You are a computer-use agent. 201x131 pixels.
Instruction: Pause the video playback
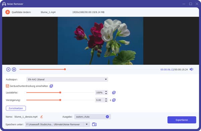tap(8, 69)
